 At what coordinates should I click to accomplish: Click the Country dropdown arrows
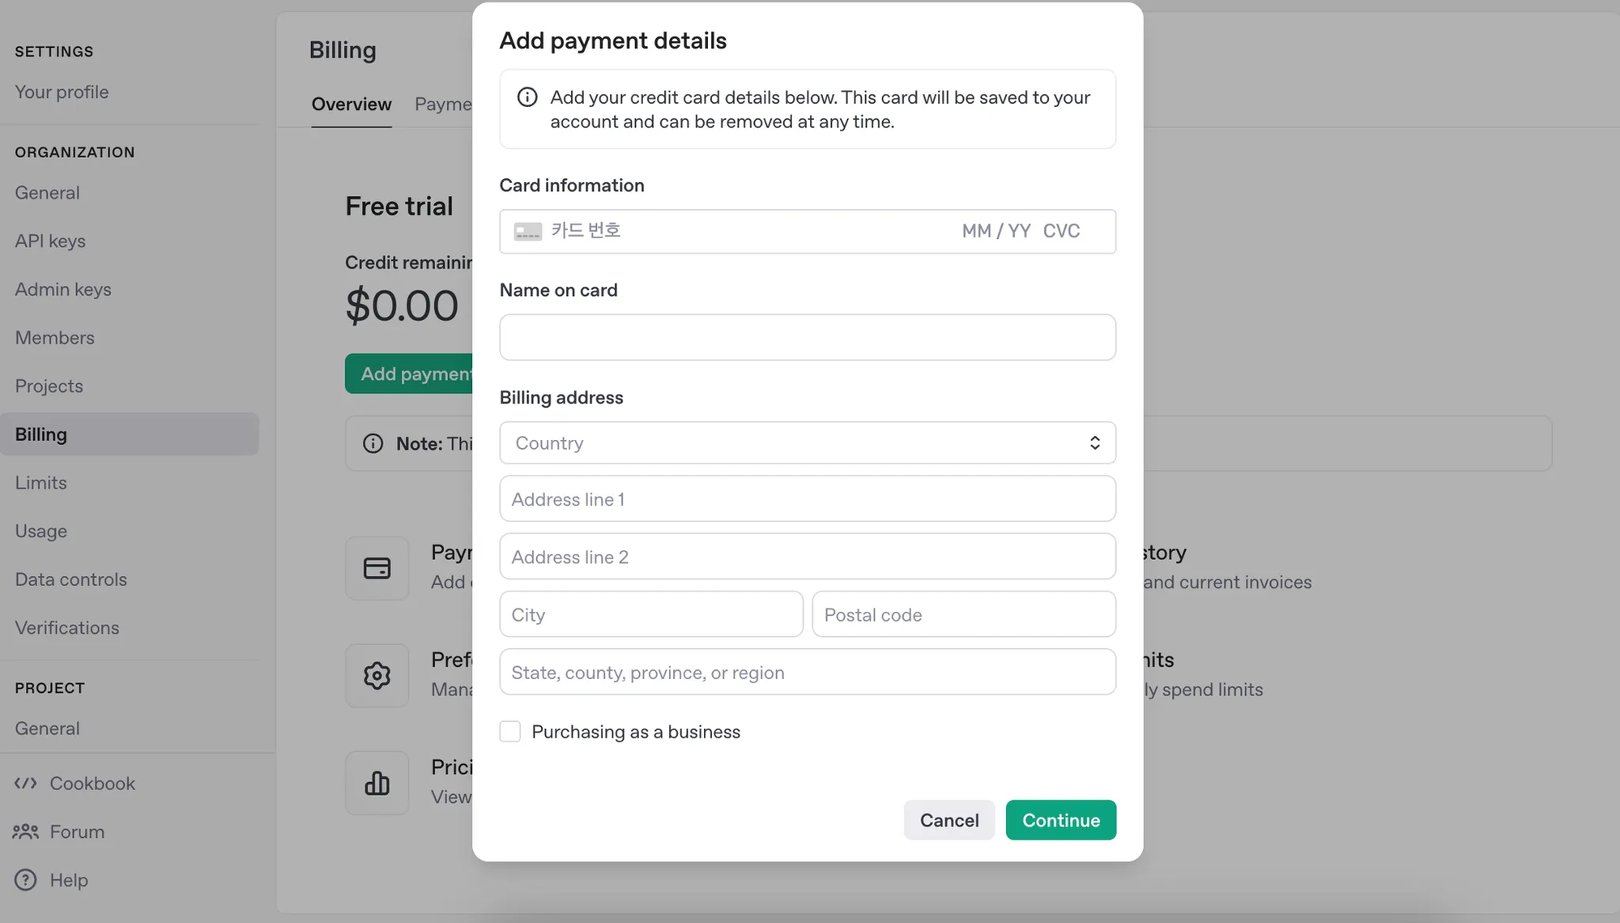1095,442
